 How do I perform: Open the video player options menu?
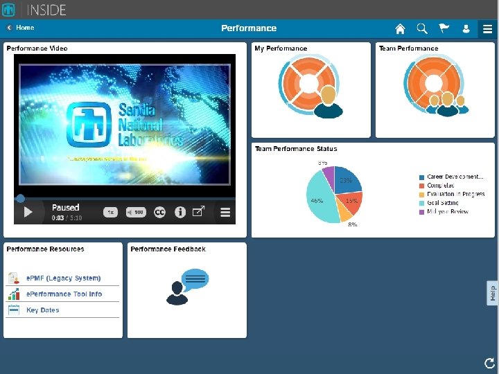pyautogui.click(x=225, y=212)
